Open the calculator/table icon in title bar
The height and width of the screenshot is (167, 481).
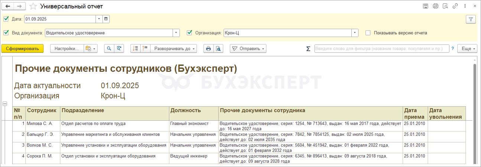point(445,6)
